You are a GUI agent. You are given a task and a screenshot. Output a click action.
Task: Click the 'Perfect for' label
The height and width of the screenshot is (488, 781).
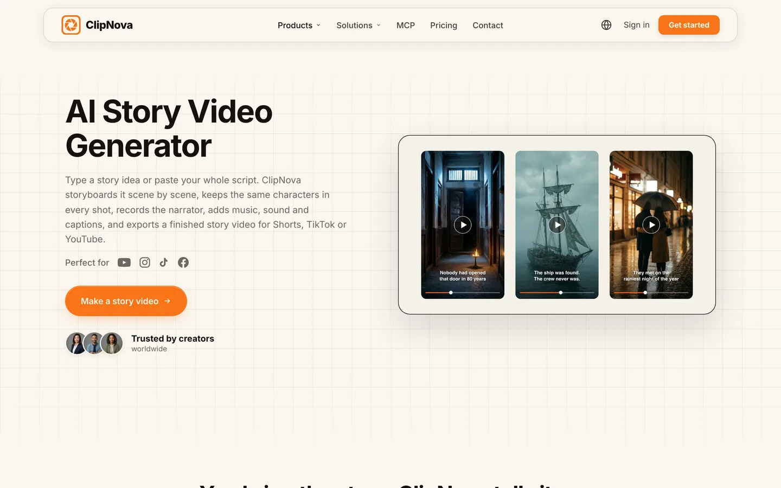click(x=87, y=262)
